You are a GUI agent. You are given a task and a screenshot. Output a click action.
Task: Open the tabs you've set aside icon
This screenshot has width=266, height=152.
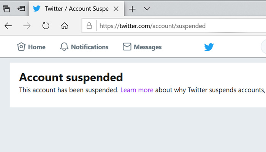[x=6, y=9]
